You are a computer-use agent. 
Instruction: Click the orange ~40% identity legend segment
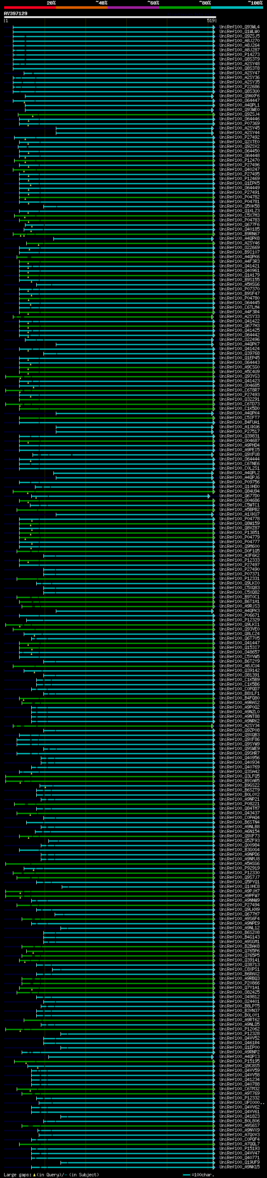[82, 8]
